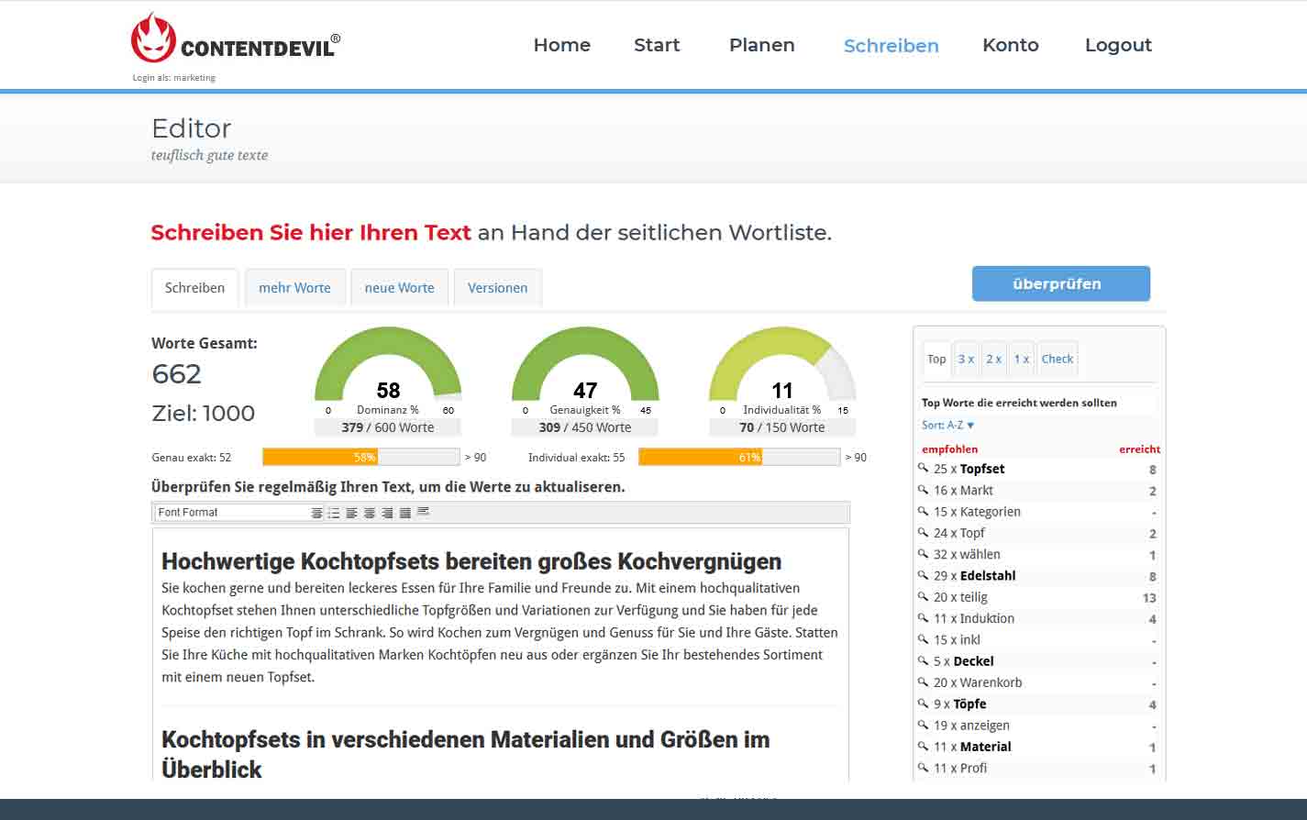This screenshot has height=820, width=1307.
Task: Click the search icon next to Edelstahl
Action: point(924,576)
